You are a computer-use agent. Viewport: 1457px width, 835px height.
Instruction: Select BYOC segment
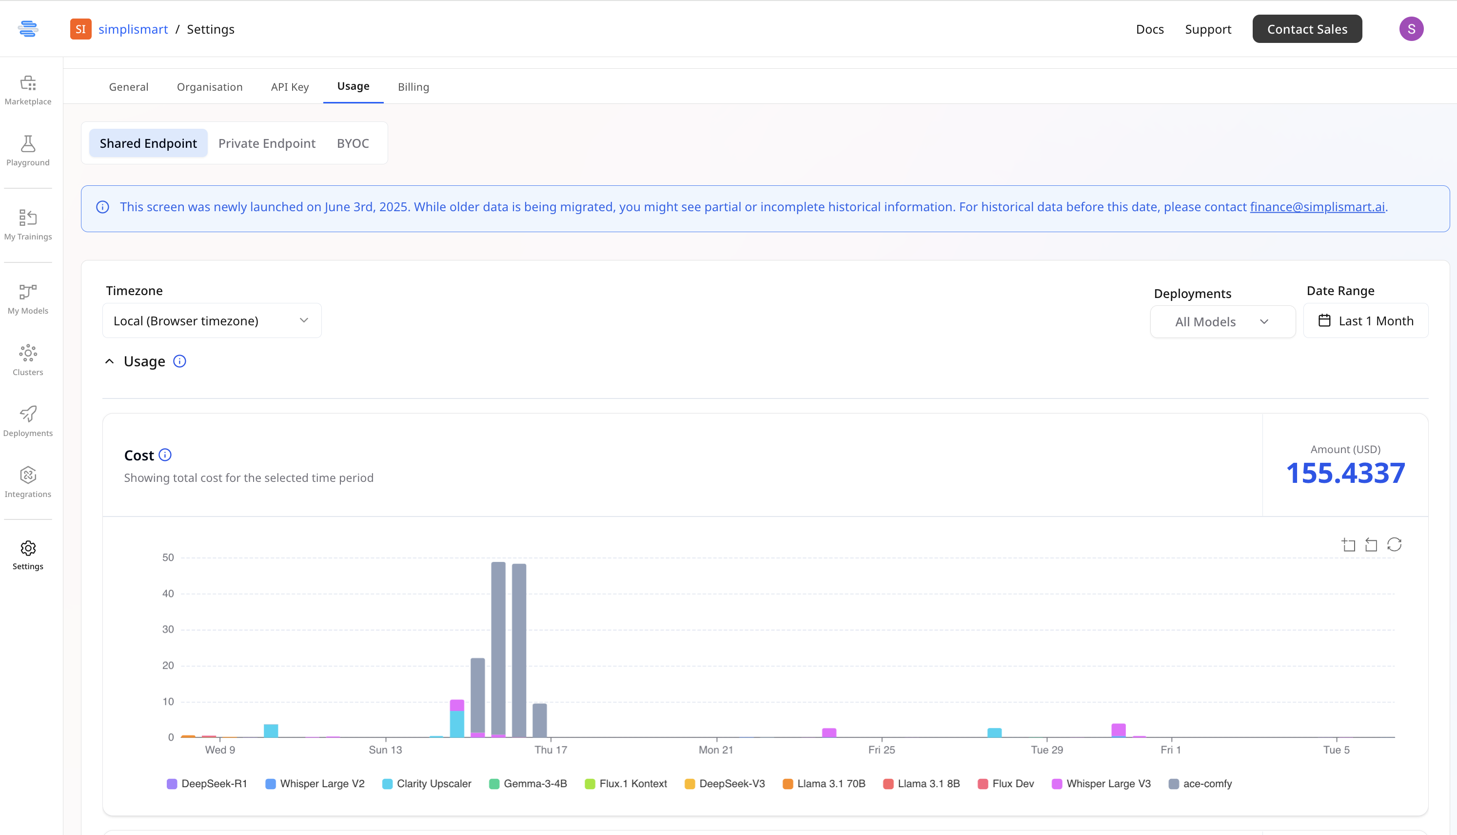353,143
